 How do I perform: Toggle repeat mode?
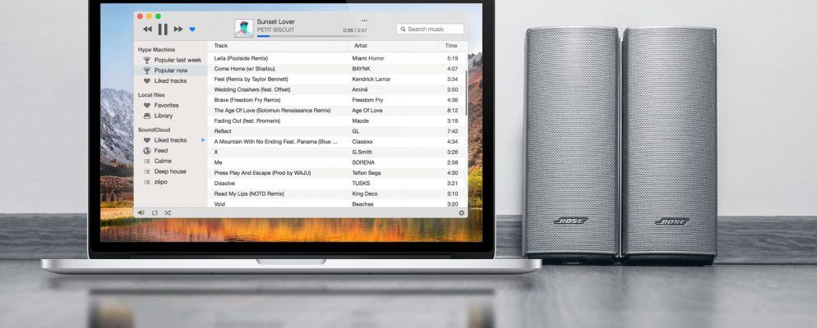(155, 212)
